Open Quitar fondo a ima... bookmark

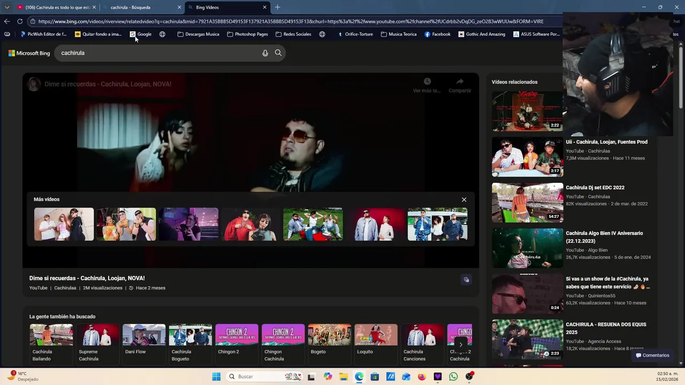pyautogui.click(x=98, y=34)
